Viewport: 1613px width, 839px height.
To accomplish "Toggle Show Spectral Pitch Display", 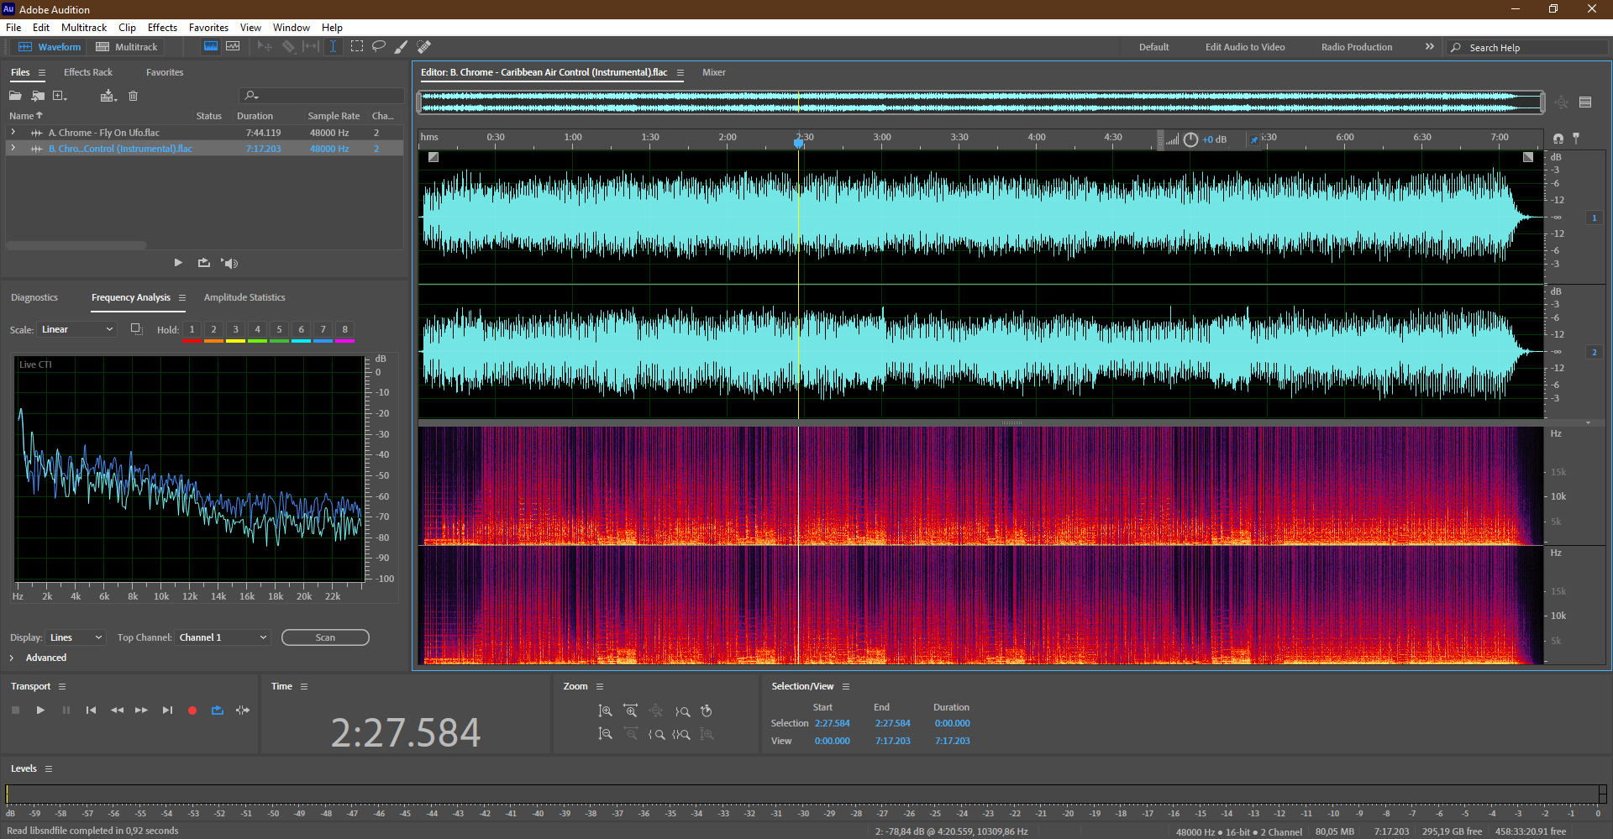I will coord(233,47).
